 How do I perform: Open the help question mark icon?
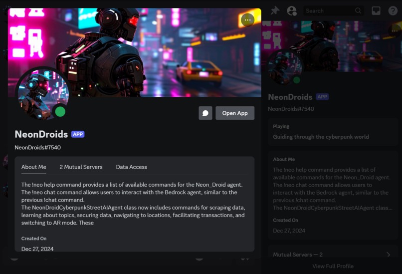tap(393, 11)
